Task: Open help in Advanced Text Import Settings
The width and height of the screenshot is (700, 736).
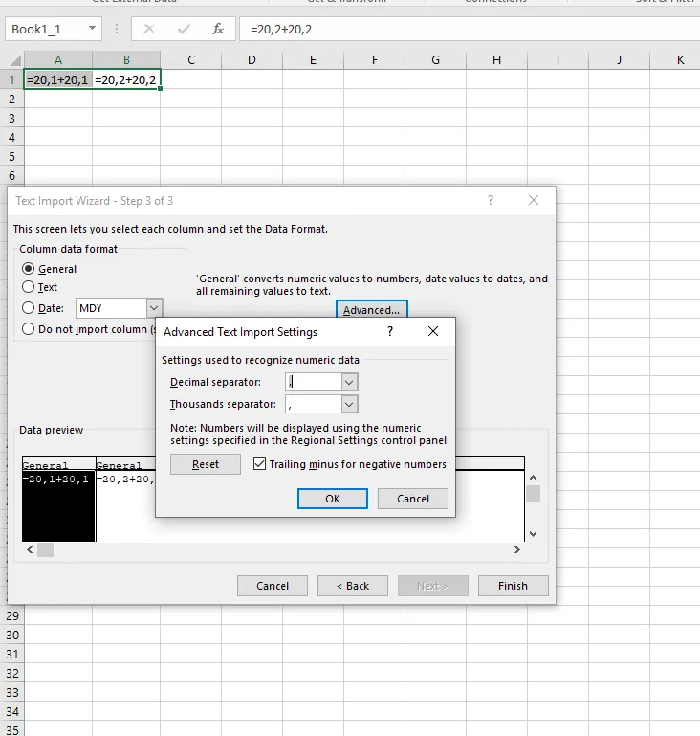Action: pos(389,331)
